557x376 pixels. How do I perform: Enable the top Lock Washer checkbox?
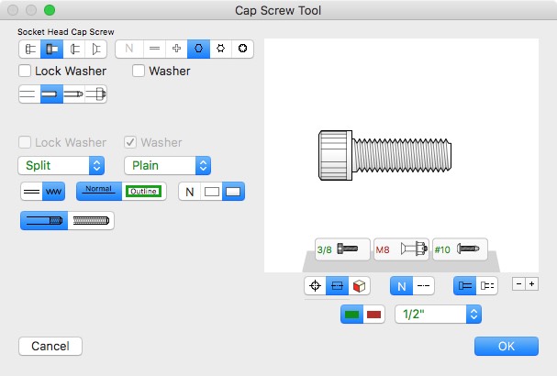pyautogui.click(x=26, y=71)
